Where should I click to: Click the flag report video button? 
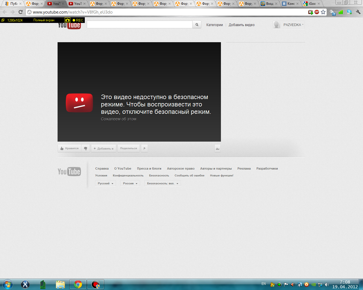144,148
